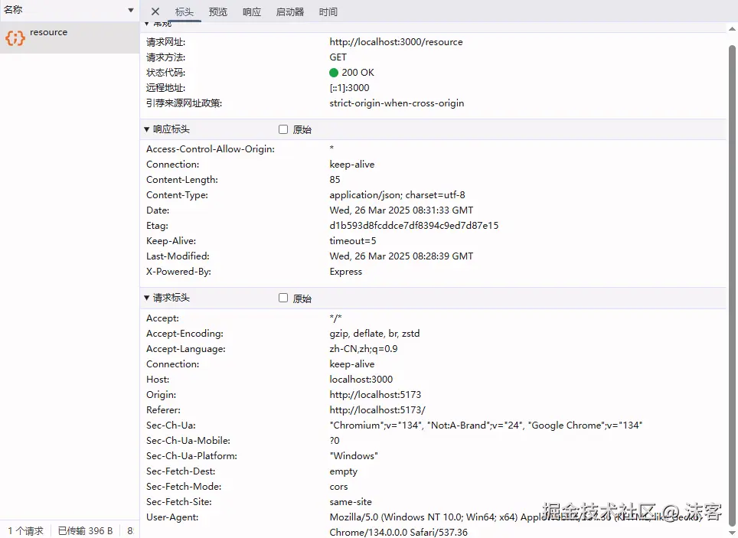Click the Sec-Fetch-Site value same-site
Screen dimensions: 738x538
coord(351,502)
